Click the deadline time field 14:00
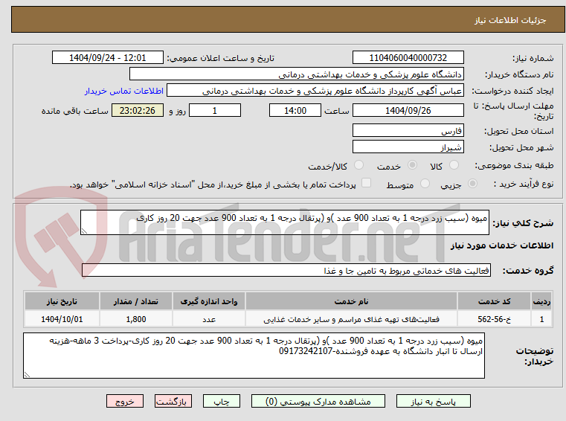This screenshot has width=566, height=421. [295, 111]
